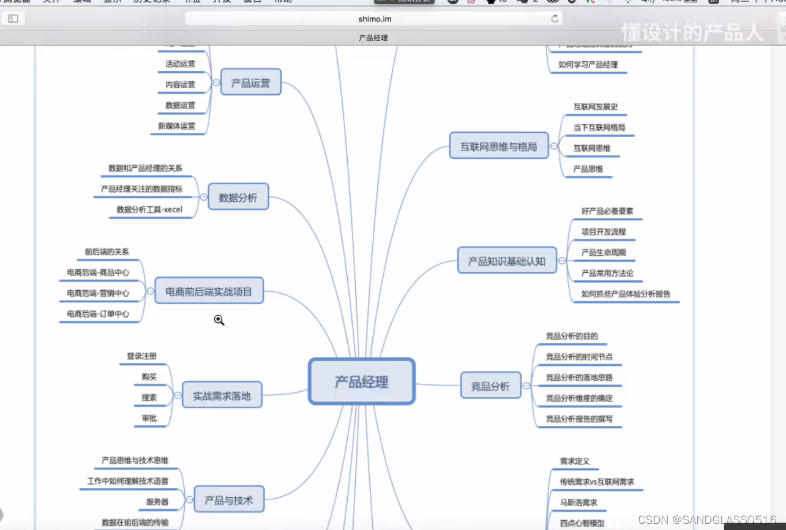
Task: Select the 产品经理 page tab
Action: pos(373,38)
